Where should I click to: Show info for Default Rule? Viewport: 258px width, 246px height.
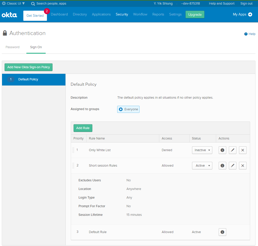pyautogui.click(x=222, y=232)
